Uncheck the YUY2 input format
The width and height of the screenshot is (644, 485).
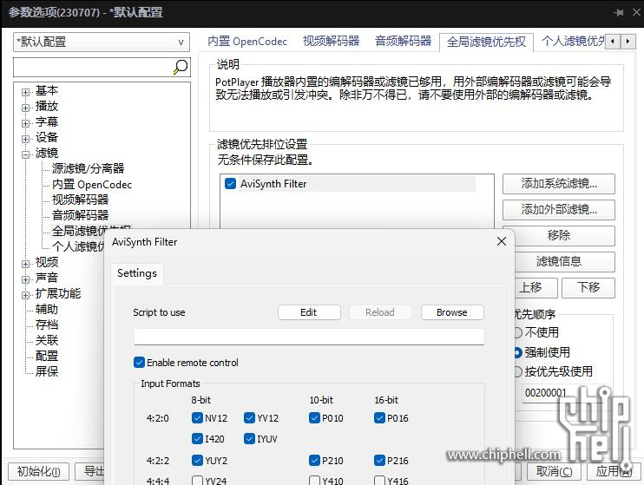point(197,460)
